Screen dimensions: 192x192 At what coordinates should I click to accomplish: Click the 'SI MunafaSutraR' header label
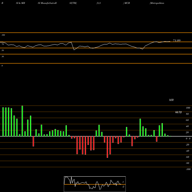point(47,3)
